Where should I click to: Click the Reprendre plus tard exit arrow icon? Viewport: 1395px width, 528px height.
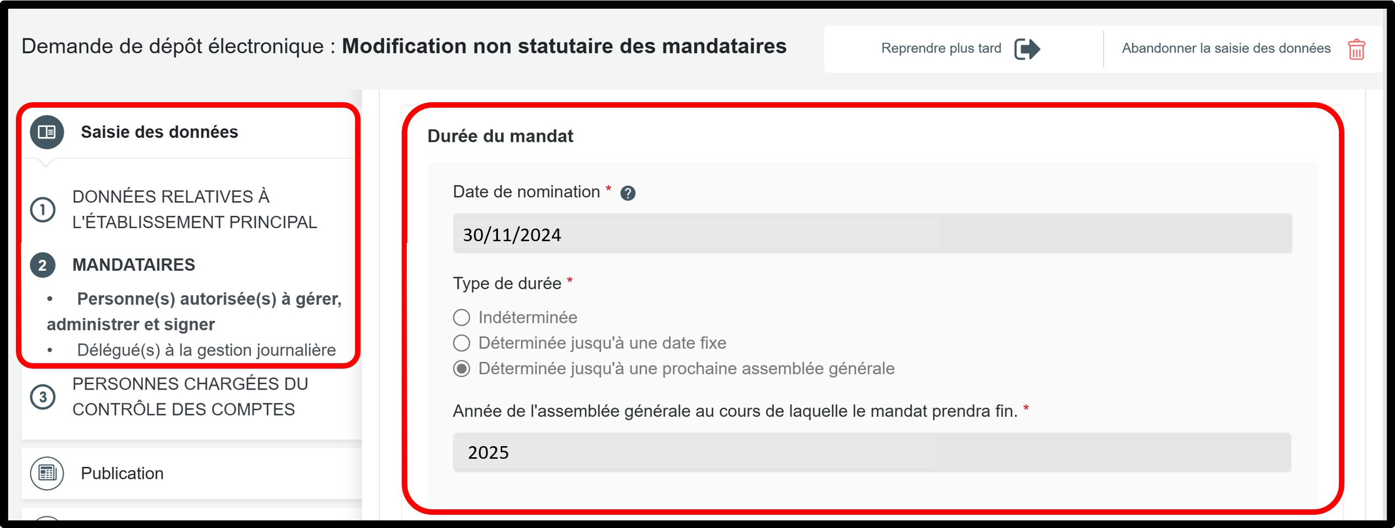point(1027,49)
